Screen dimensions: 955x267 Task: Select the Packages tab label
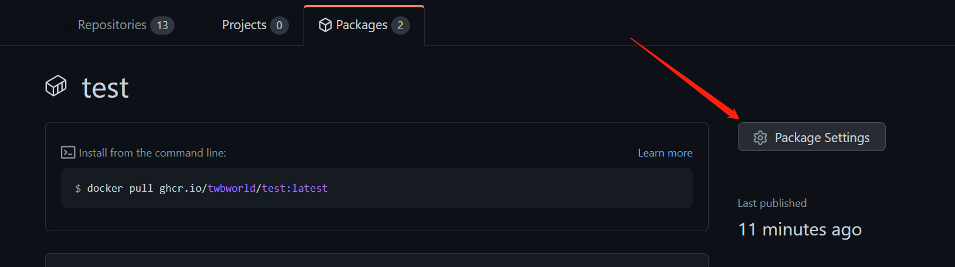point(361,25)
